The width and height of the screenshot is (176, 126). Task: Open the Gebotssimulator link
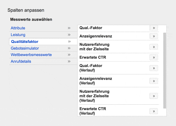pyautogui.click(x=25, y=48)
